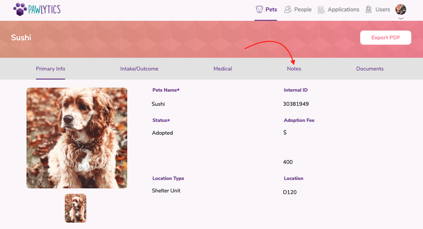
Task: Switch to the Intake/Outcome tab
Action: point(139,69)
